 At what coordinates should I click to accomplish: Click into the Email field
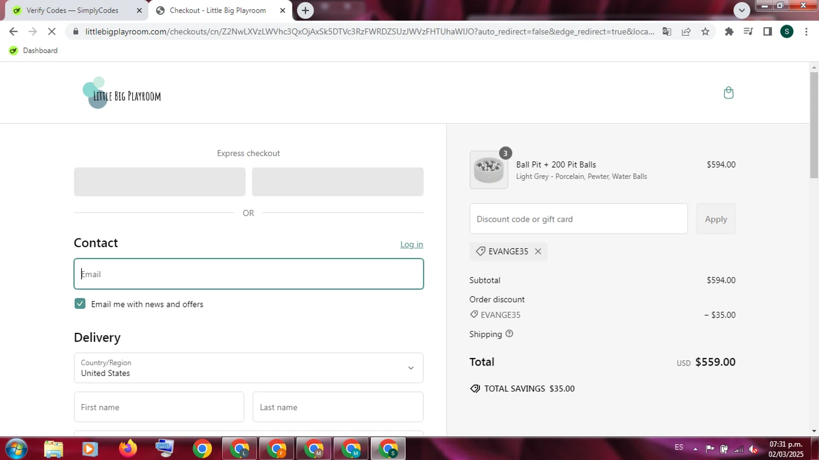(248, 274)
